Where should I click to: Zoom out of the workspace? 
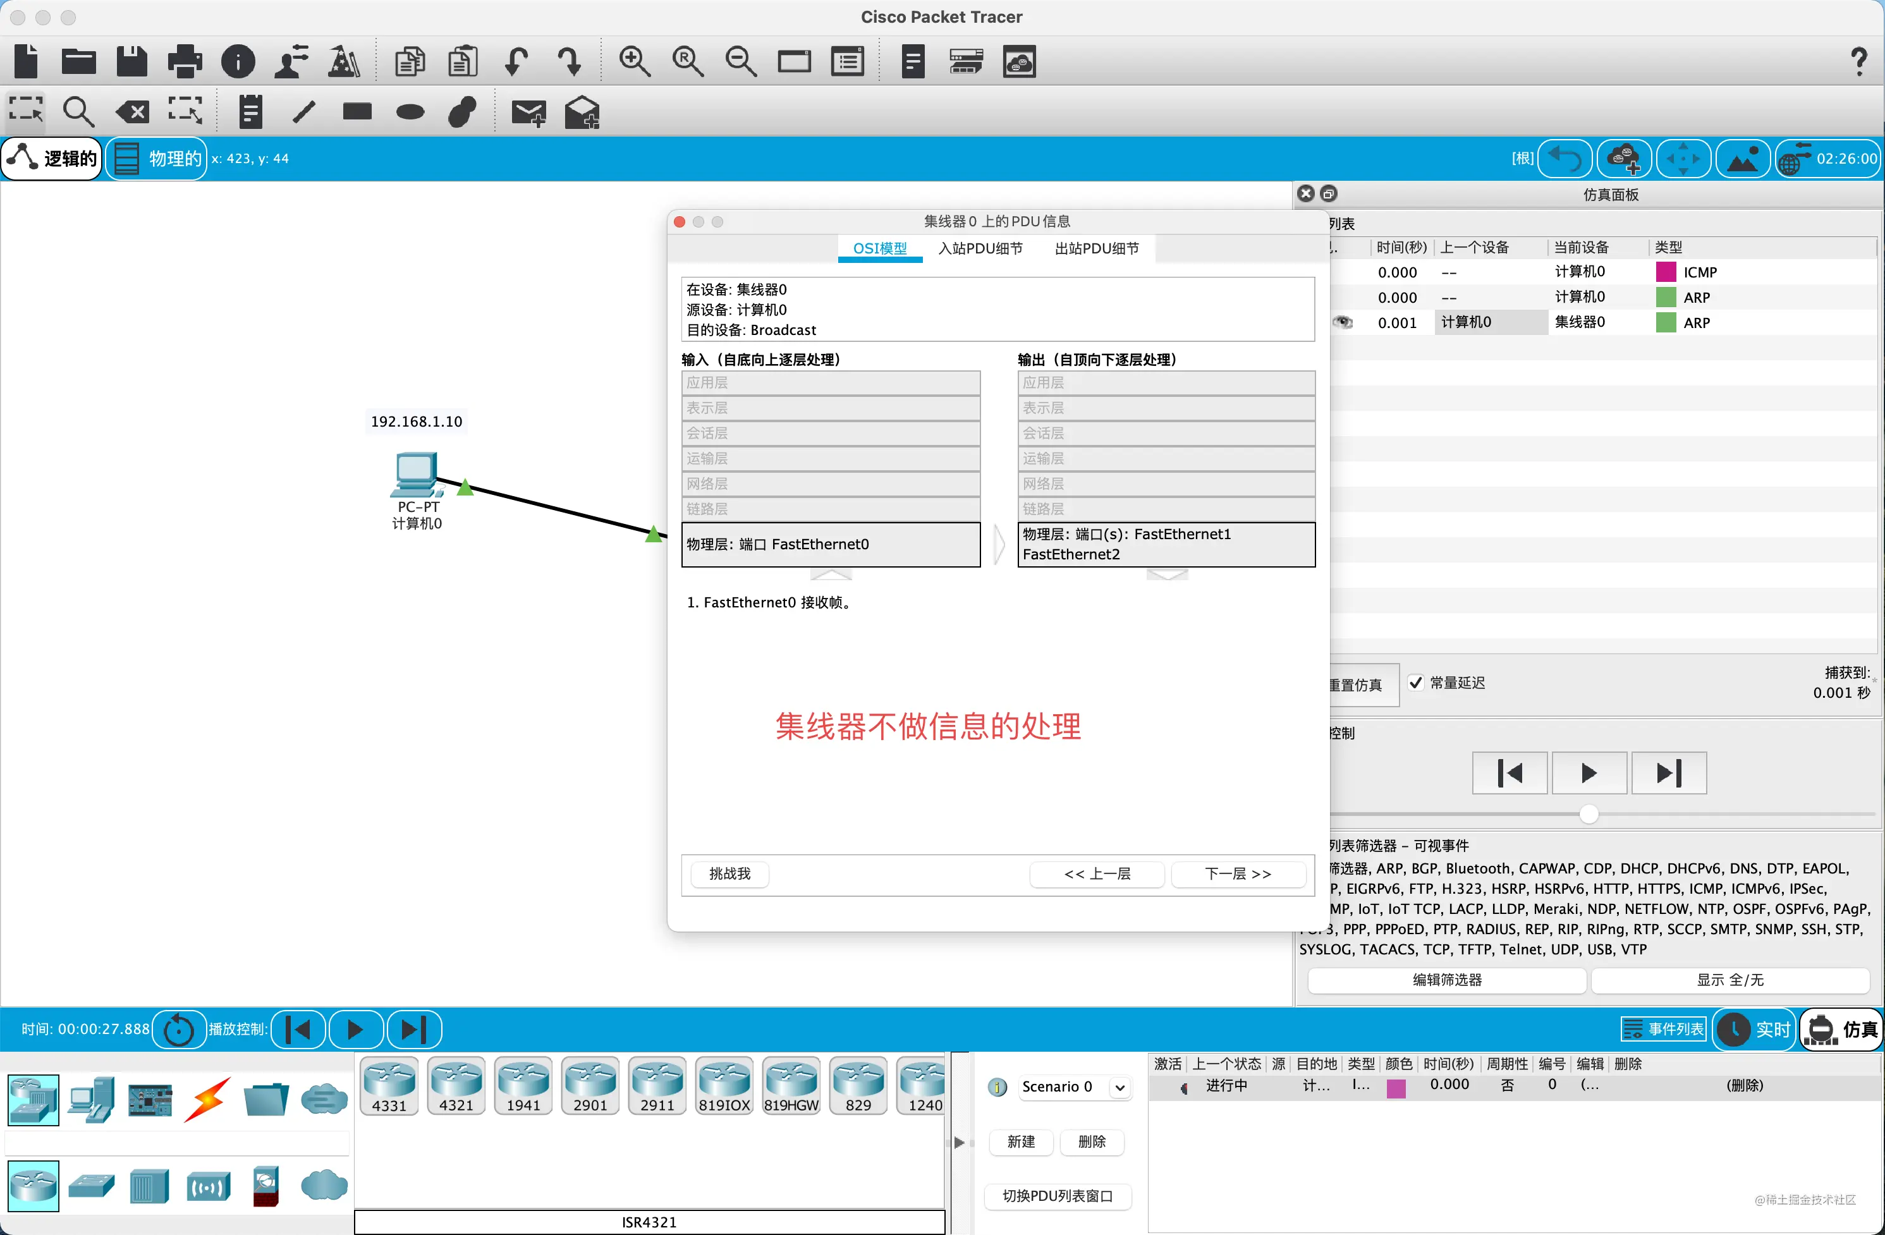pos(741,61)
